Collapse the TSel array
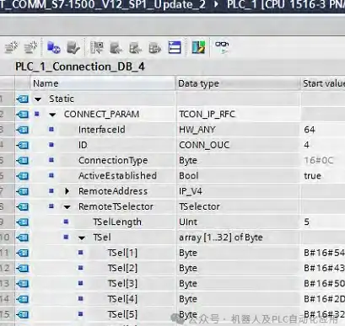The image size is (345, 326). tap(82, 238)
